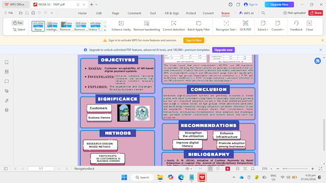Open the Convert ribbon tab
This screenshot has height=183, width=326.
pos(208,13)
